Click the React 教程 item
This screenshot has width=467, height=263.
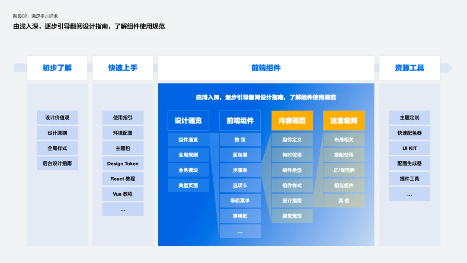coord(123,179)
